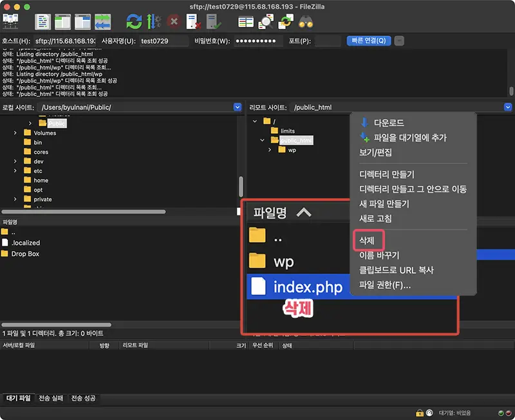515x420 pixels.
Task: Click the host input field
Action: click(65, 41)
